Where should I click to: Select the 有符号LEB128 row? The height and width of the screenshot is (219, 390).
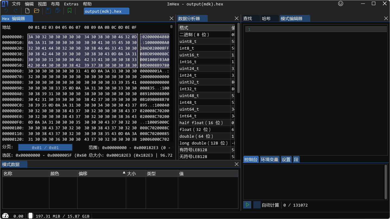pos(207,150)
